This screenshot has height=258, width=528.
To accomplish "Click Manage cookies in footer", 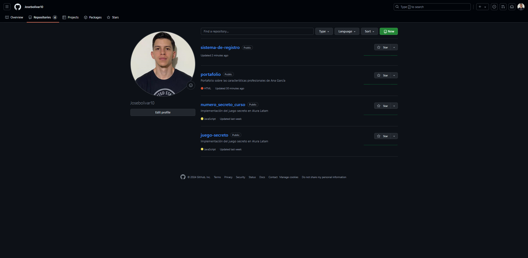I will coord(289,177).
